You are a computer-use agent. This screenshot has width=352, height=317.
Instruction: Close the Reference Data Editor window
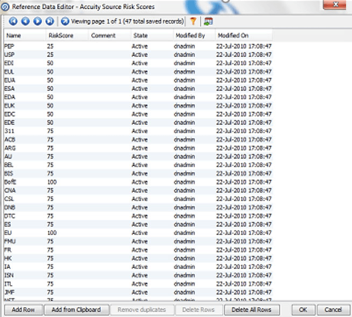click(x=335, y=4)
